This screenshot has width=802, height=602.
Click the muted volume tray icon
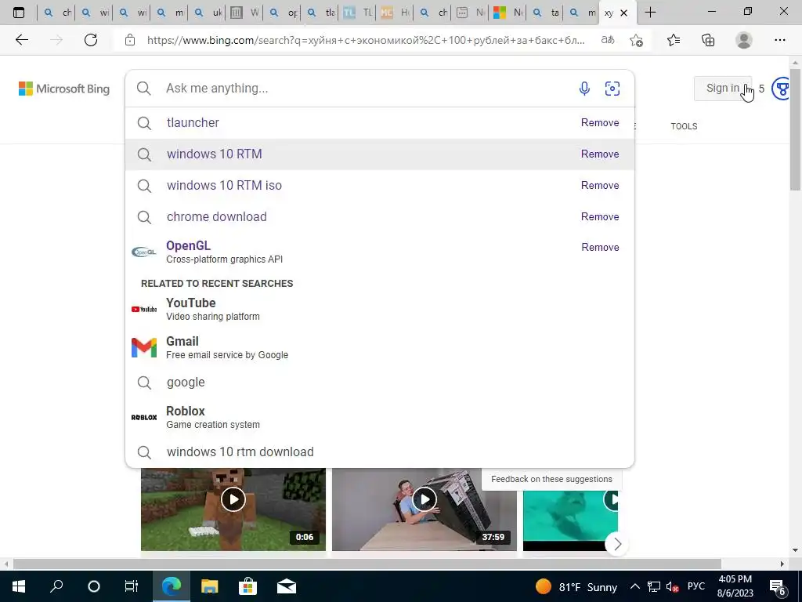coord(673,586)
